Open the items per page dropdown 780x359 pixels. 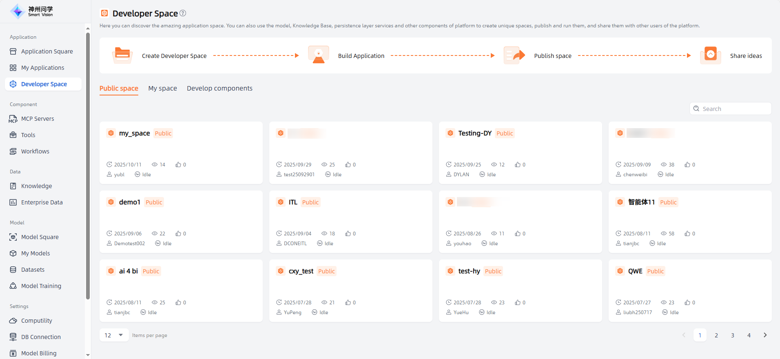coord(114,335)
